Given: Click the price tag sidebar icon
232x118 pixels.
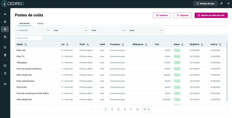Looking at the screenshot, I should (5, 48).
